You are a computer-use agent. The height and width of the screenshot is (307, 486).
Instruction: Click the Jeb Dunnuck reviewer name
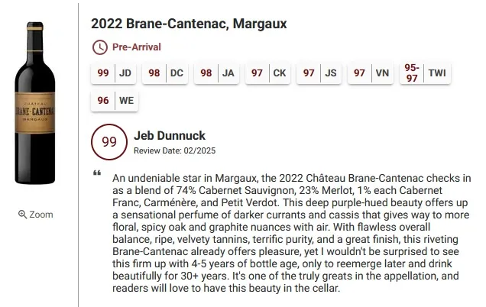click(169, 136)
